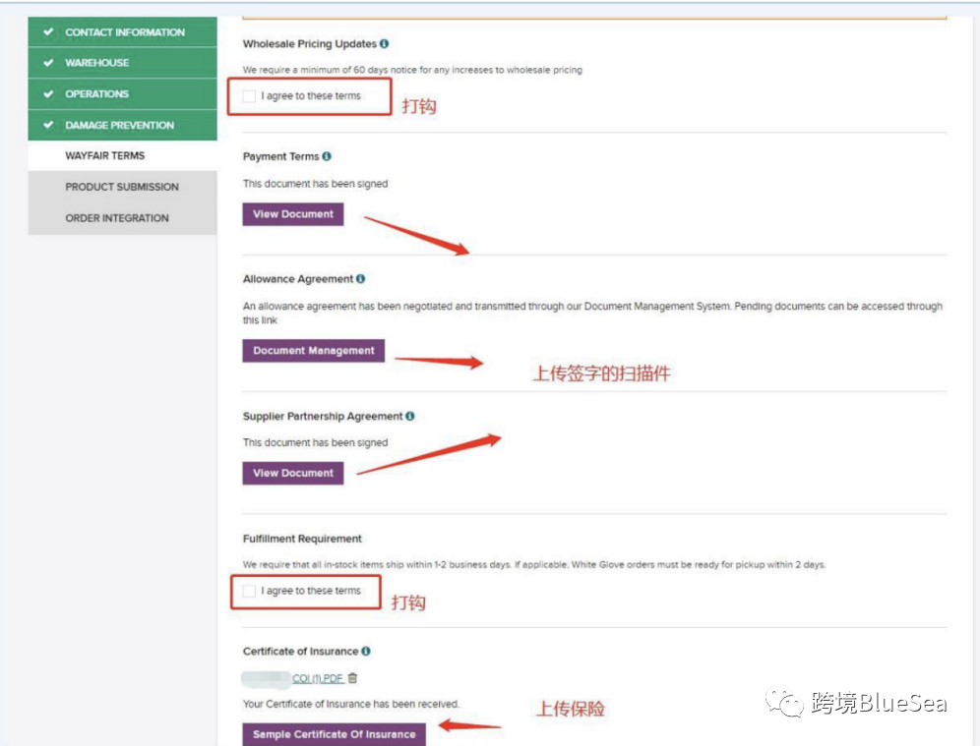Viewport: 980px width, 746px height.
Task: Click the Allowance Agreement info icon
Action: tap(361, 278)
